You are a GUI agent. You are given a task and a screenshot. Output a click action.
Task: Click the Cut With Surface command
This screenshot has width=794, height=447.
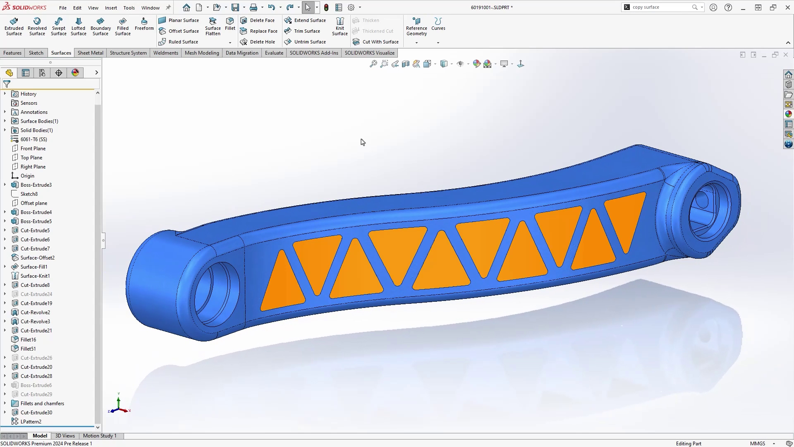pyautogui.click(x=375, y=41)
